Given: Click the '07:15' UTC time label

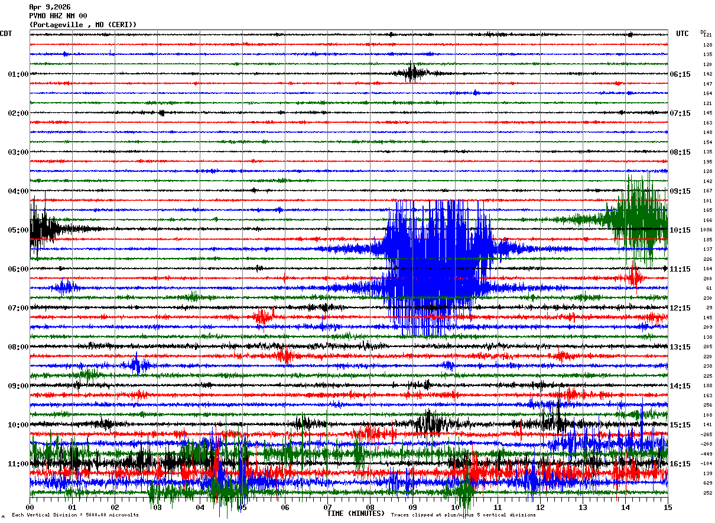Looking at the screenshot, I should [680, 113].
